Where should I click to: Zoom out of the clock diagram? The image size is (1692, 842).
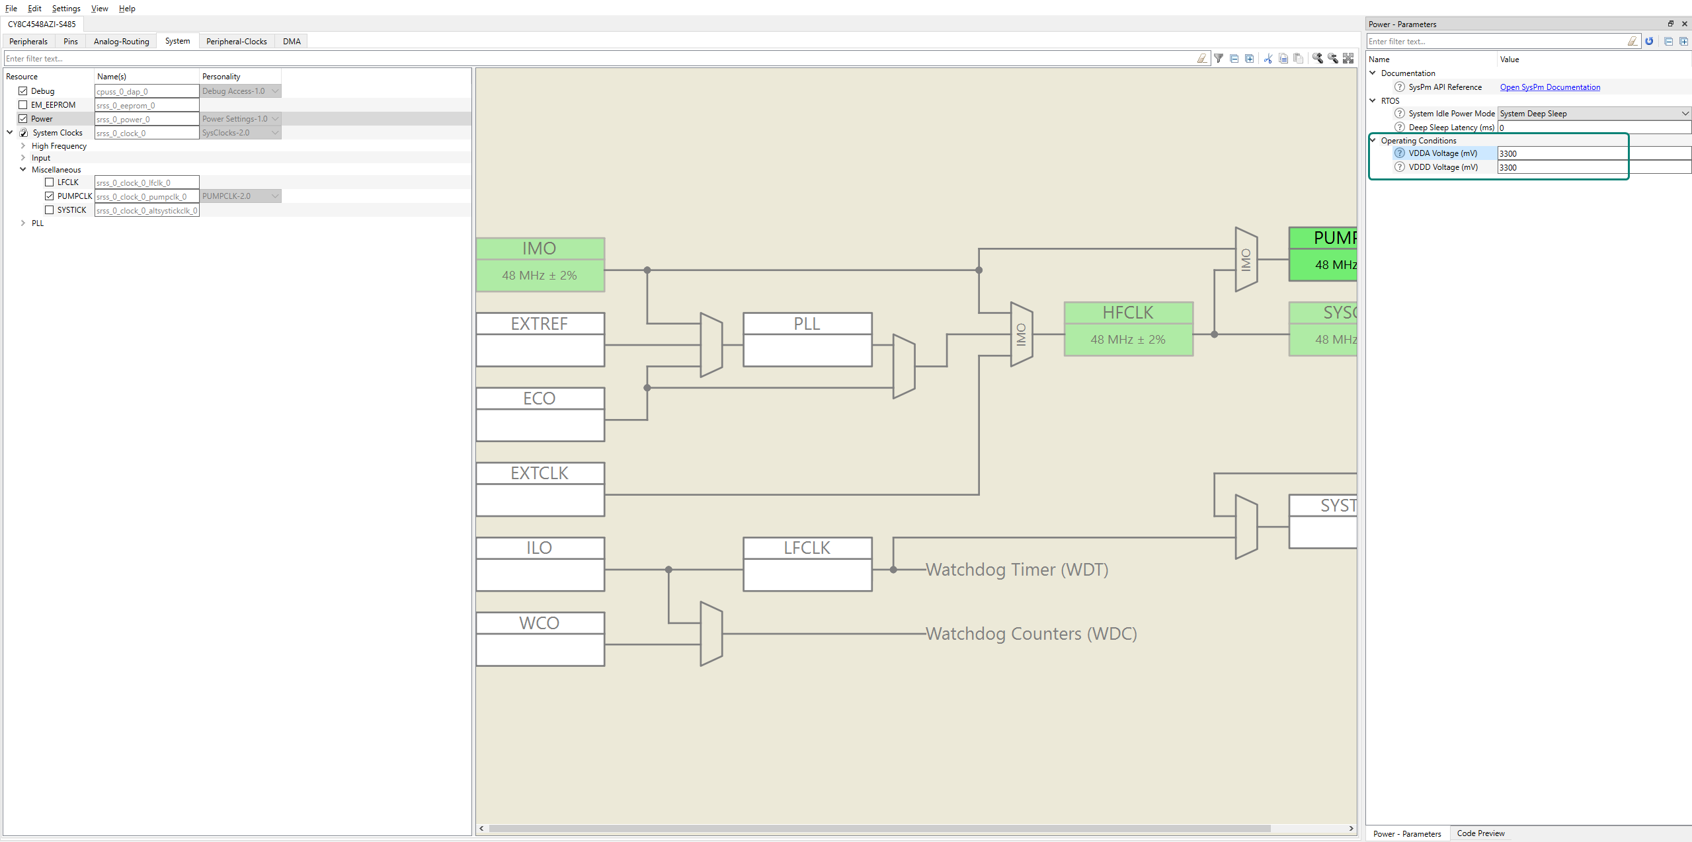[1333, 59]
